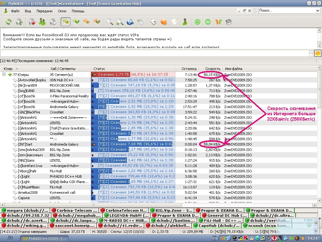Open the notepad icon with pencil

(174, 22)
